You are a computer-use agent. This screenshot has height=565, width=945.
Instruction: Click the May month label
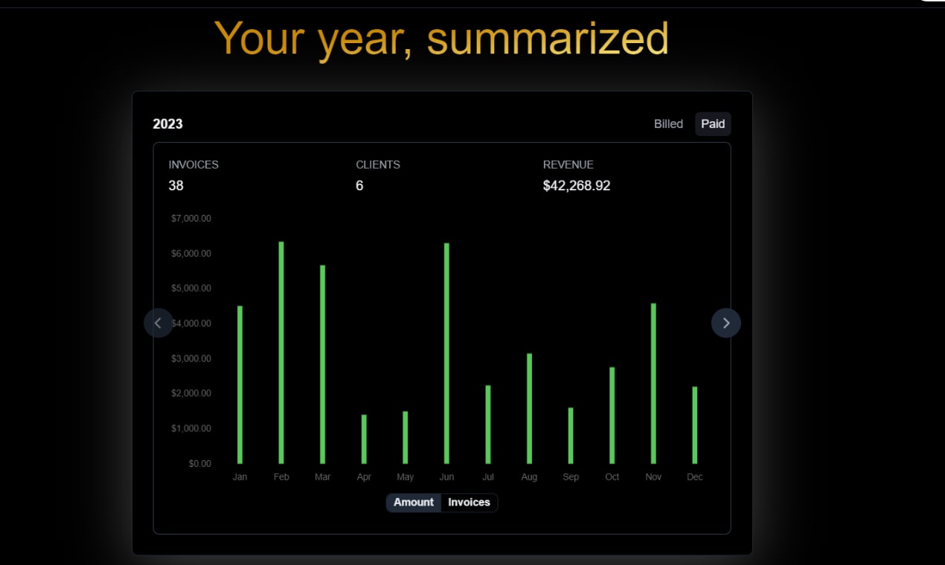pos(406,477)
